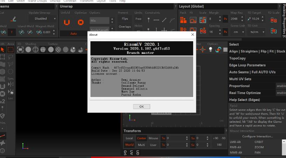Click the Spacing value stepper arrows
286x158 pixels.
click(x=220, y=32)
